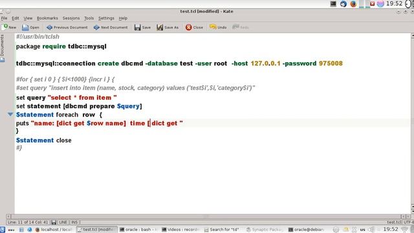Click the 'select * from item' query string
This screenshot has width=414, height=233.
pos(82,98)
